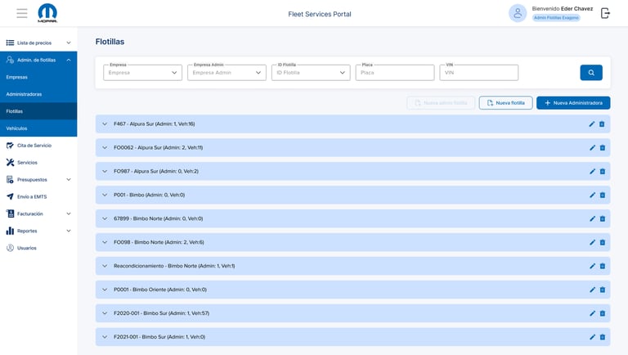Delete flotilla F2021-001 - Bimbo Sur
The image size is (628, 355).
(603, 337)
